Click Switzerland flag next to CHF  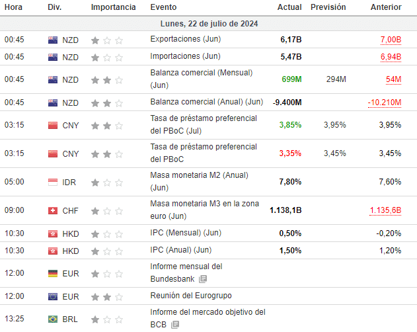coord(53,210)
